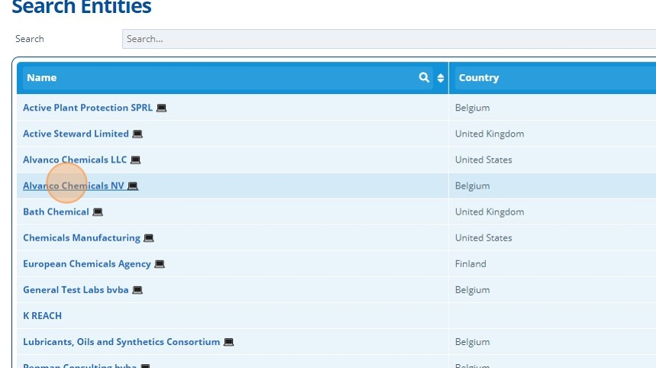Open the Bath Chemical entity
This screenshot has height=368, width=656.
56,211
